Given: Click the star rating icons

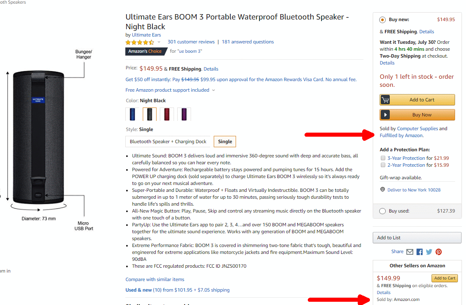Looking at the screenshot, I should click(x=140, y=42).
